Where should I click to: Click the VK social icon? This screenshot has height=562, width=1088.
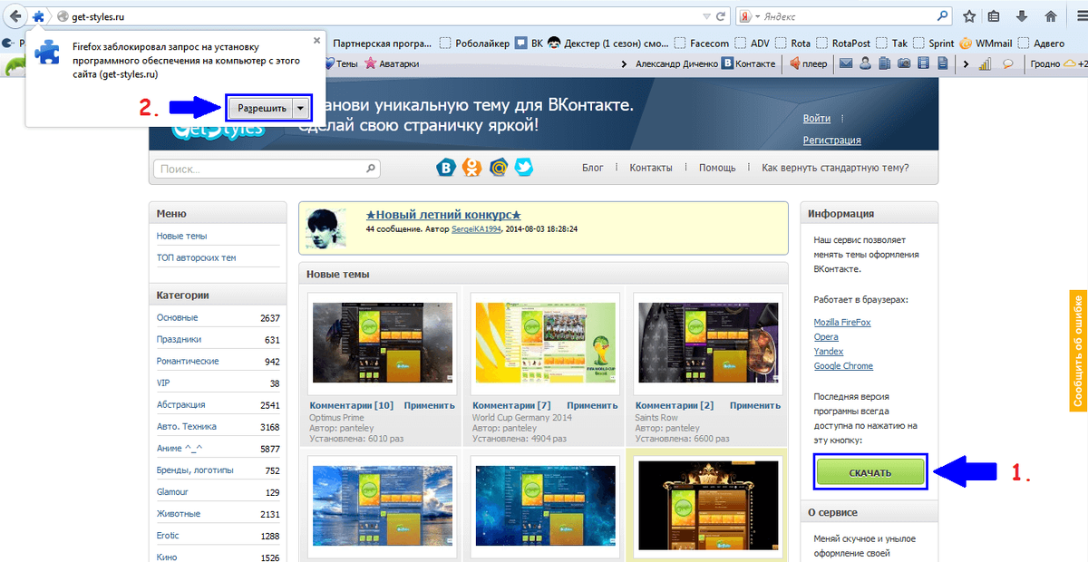(445, 168)
